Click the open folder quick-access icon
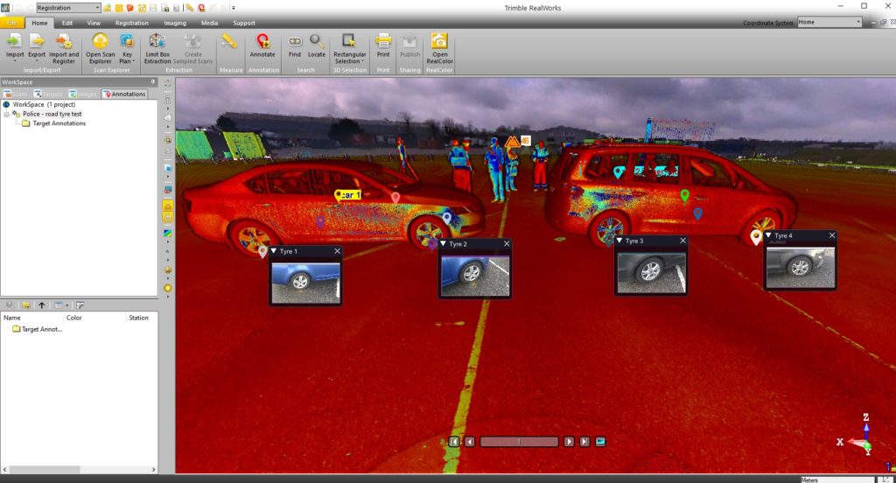 [x=107, y=8]
